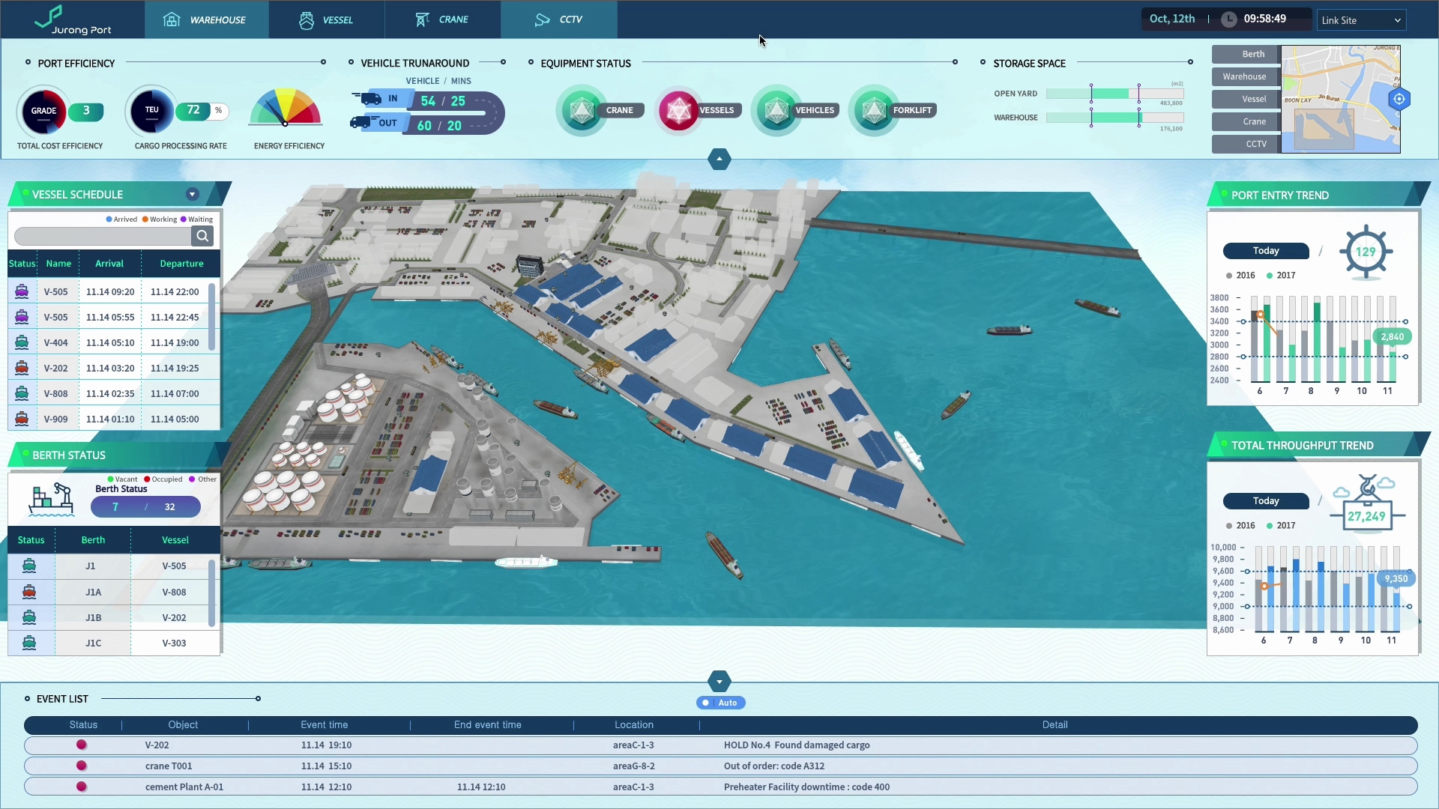Click the Forklift equipment status icon
The height and width of the screenshot is (809, 1439).
coord(874,111)
